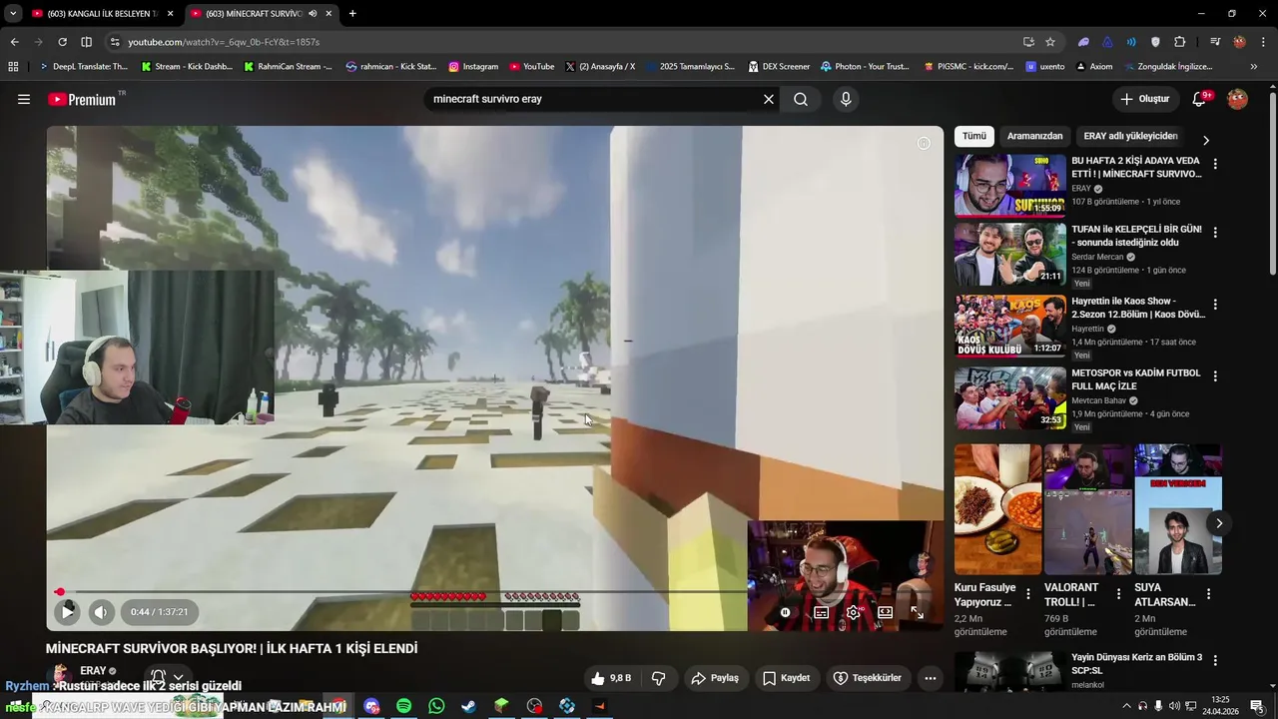
Task: Reload the page
Action: click(62, 42)
